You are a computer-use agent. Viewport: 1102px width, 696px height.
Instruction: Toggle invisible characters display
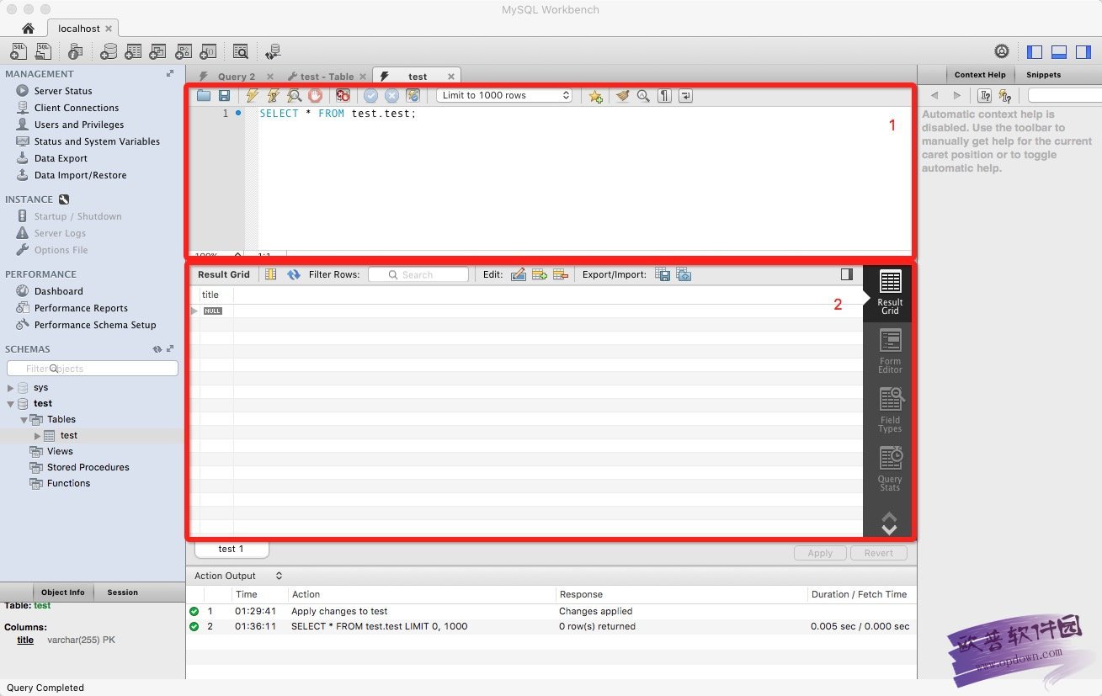pos(663,95)
